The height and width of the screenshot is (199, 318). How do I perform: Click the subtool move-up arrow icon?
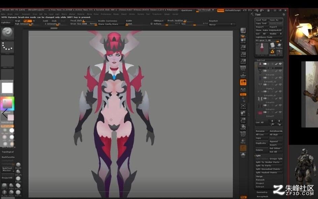[272, 121]
